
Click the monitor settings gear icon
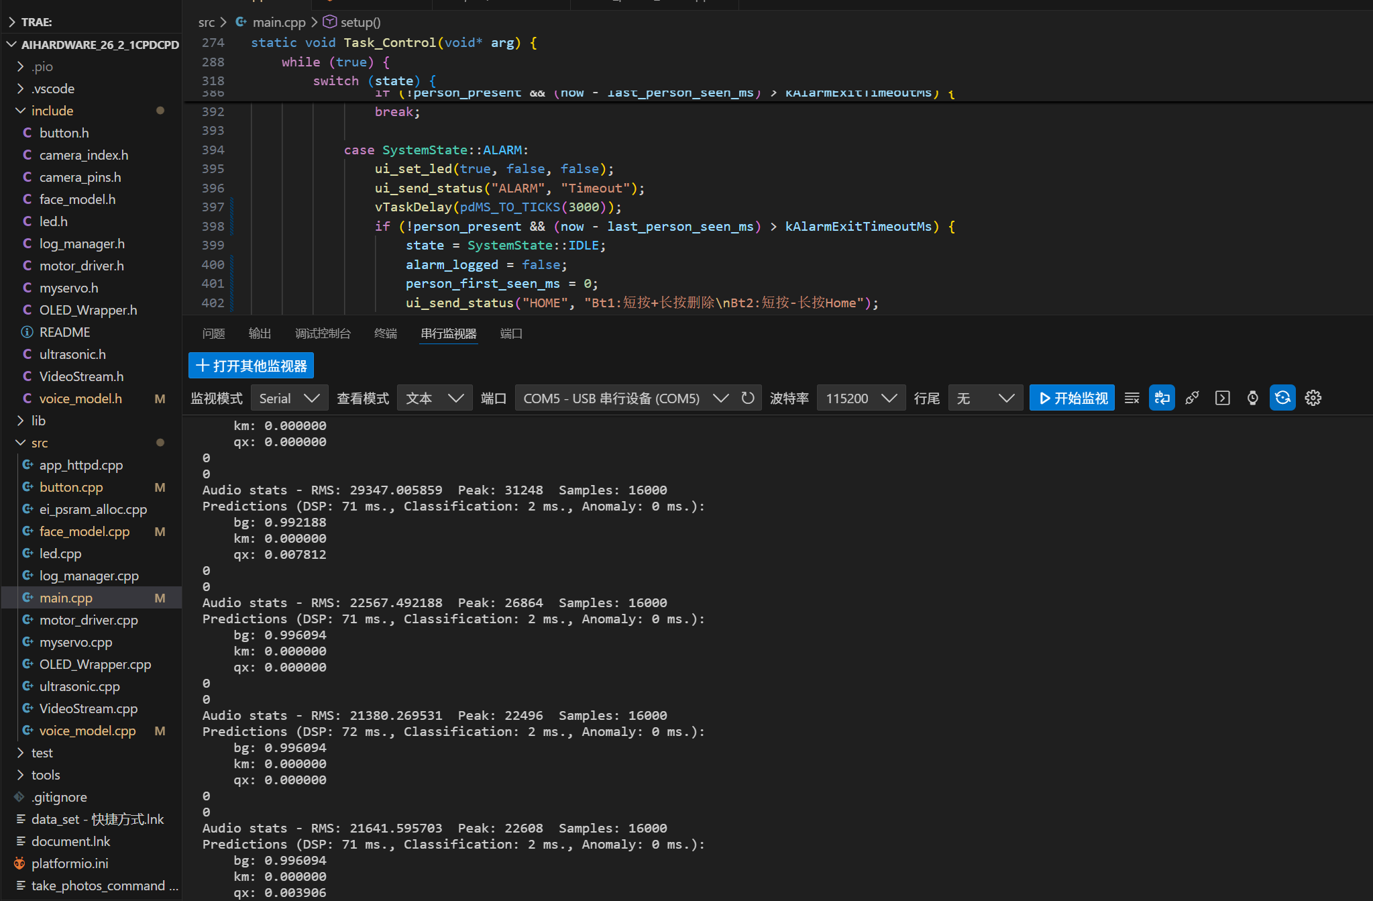(1313, 398)
